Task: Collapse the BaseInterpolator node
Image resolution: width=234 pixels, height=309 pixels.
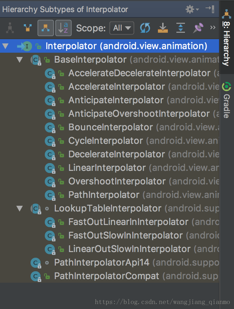Action: click(x=20, y=60)
